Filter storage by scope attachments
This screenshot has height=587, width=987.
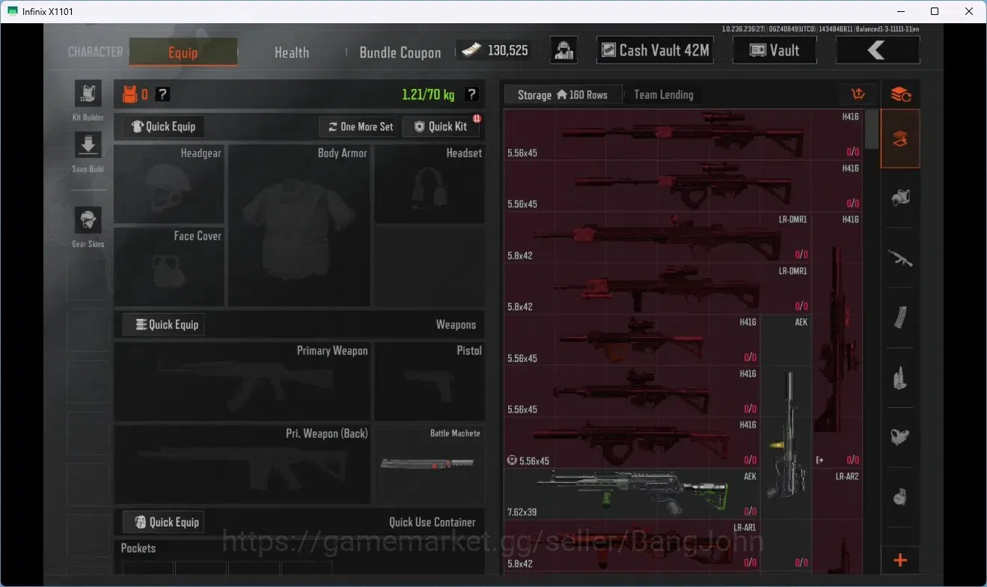tap(900, 437)
